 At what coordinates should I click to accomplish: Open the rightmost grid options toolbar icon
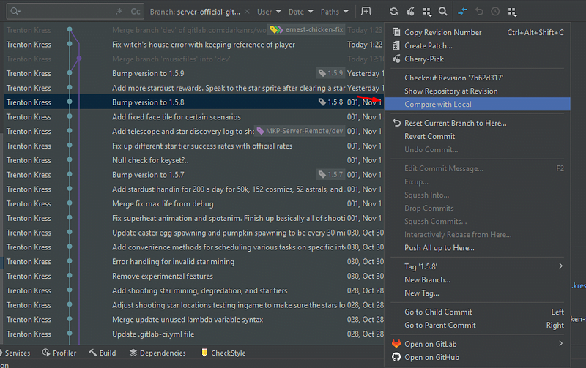(512, 12)
